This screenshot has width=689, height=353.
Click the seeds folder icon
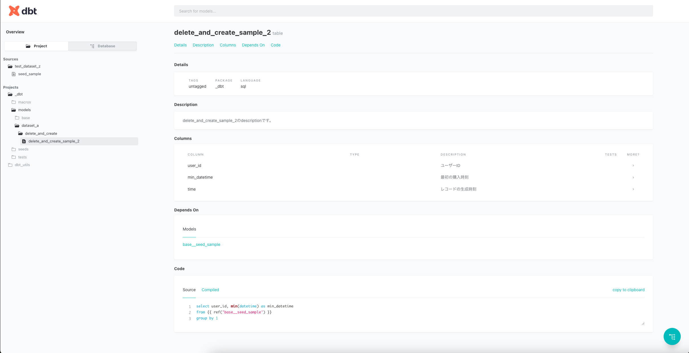pos(14,149)
